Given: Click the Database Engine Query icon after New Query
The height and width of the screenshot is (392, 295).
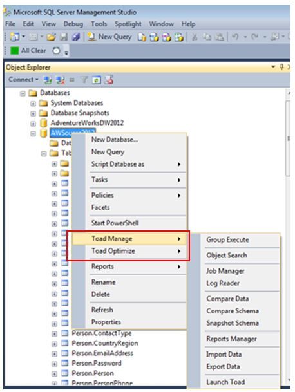Looking at the screenshot, I should pos(142,37).
